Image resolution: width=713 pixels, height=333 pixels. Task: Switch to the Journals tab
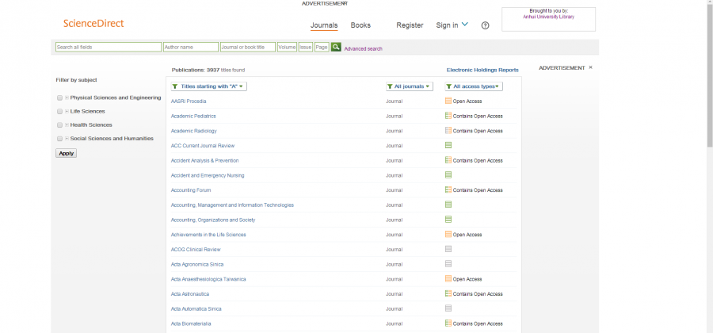pos(324,25)
